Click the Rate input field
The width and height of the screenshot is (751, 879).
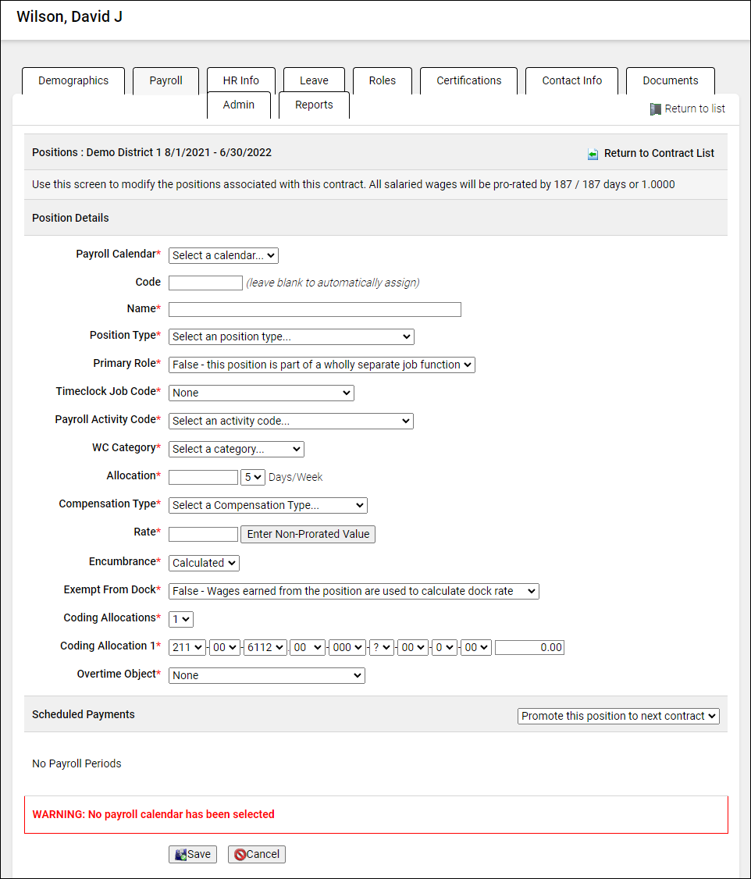[203, 534]
